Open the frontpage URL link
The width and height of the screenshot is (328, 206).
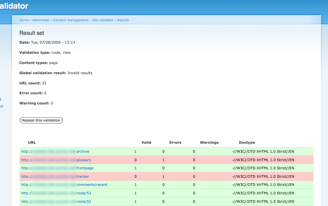pyautogui.click(x=57, y=168)
